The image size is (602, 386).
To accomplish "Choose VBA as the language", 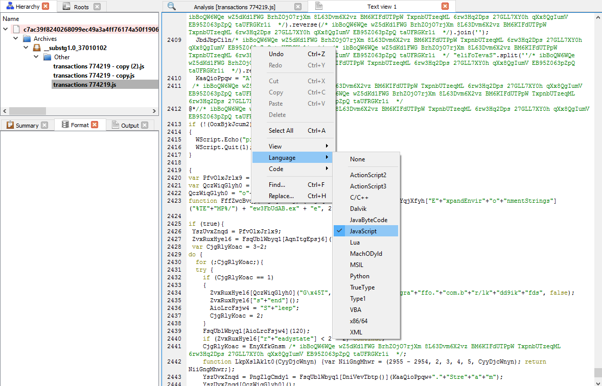I will pos(366,309).
